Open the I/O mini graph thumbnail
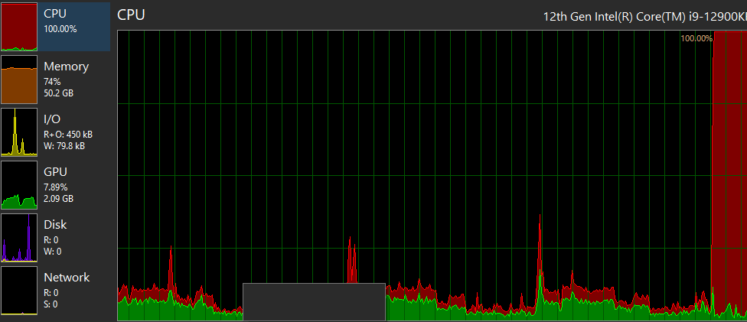This screenshot has height=322, width=747. pos(19,132)
